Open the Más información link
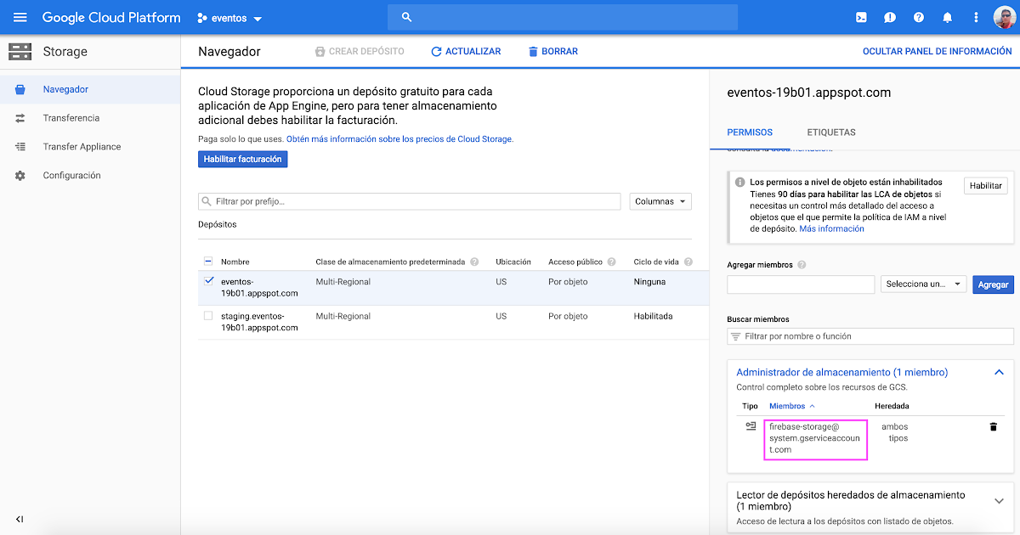The image size is (1020, 535). [x=831, y=228]
